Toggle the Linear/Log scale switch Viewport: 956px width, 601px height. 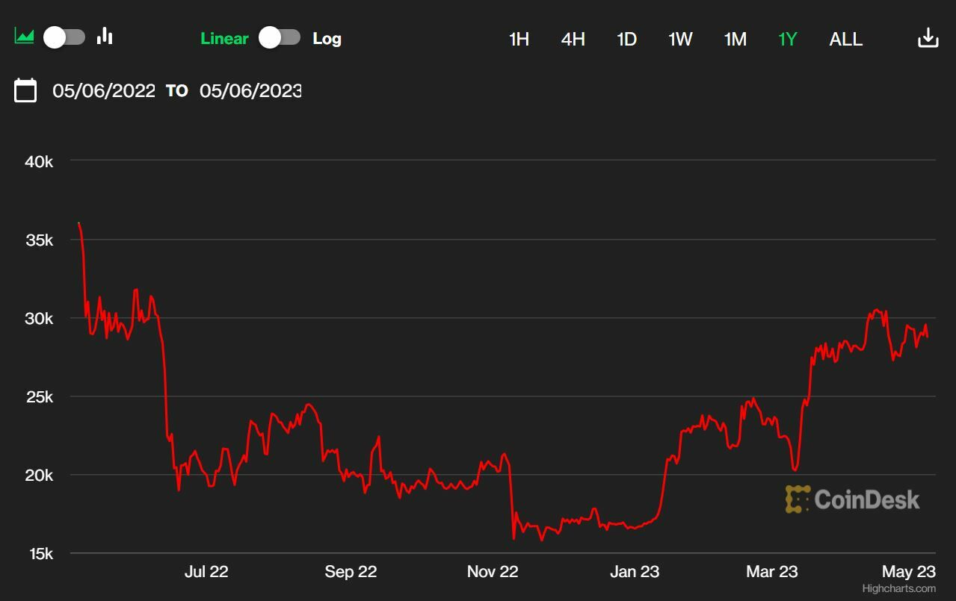click(x=280, y=38)
